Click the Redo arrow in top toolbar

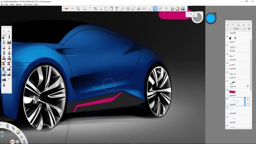tap(72, 8)
